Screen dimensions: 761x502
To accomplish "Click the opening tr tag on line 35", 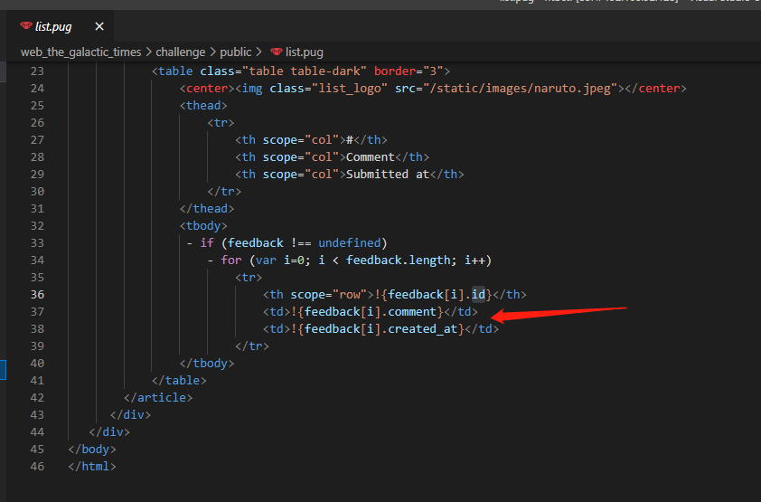I will click(x=249, y=277).
